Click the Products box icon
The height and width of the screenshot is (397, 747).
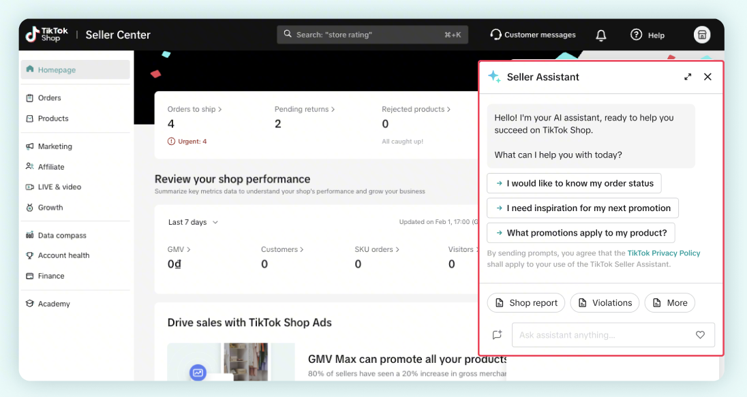click(x=29, y=118)
